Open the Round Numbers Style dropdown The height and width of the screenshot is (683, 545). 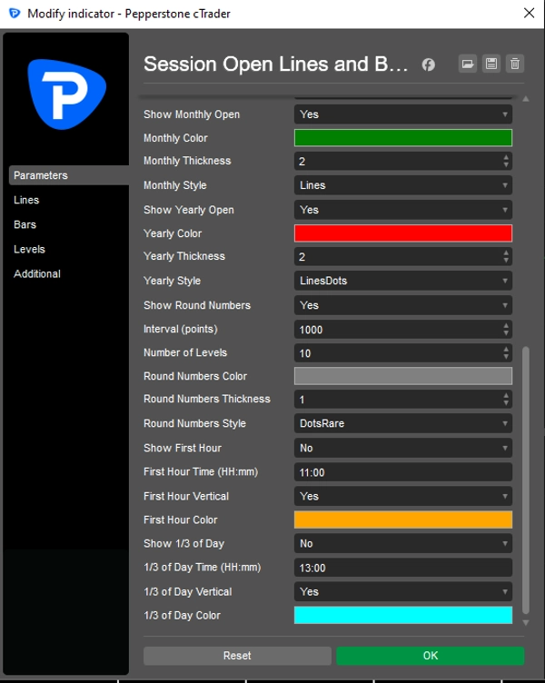pos(402,423)
